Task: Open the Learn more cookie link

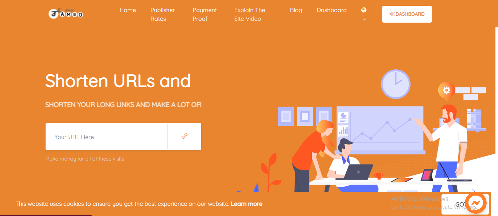Action: coord(246,204)
